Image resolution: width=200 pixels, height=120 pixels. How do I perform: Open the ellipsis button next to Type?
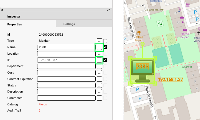[x=99, y=41]
